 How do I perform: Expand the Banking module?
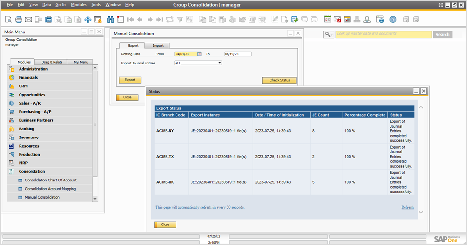click(27, 129)
